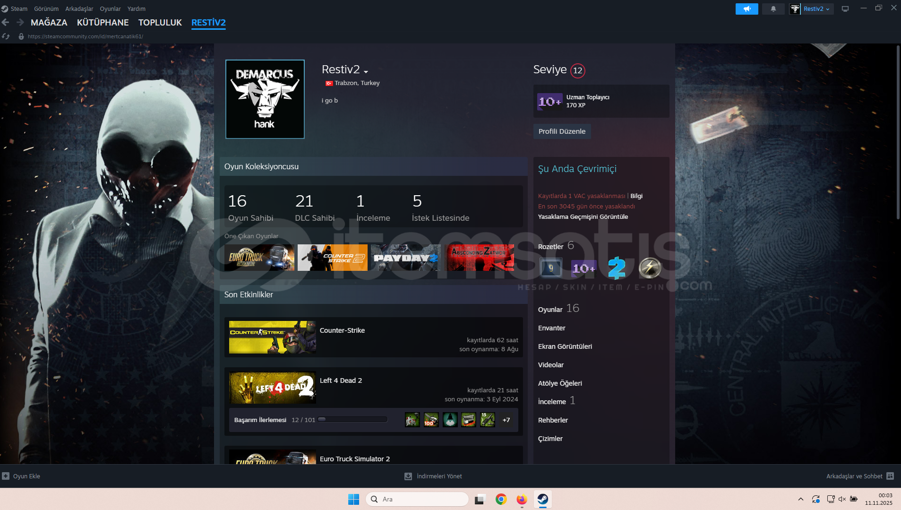Click the Profili Düzenle button

pyautogui.click(x=562, y=131)
